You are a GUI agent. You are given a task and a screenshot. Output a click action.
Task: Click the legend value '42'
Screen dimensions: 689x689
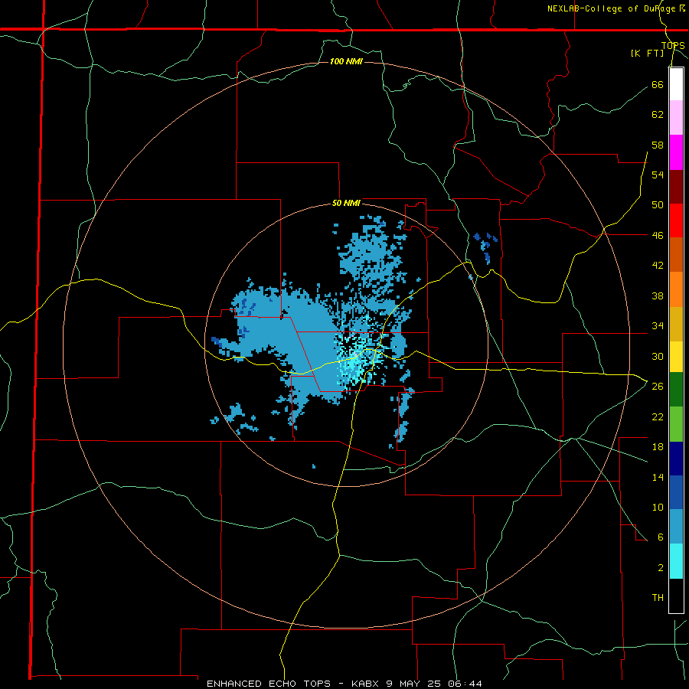pos(658,266)
